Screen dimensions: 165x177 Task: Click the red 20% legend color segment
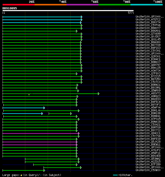pyautogui.click(x=19, y=5)
